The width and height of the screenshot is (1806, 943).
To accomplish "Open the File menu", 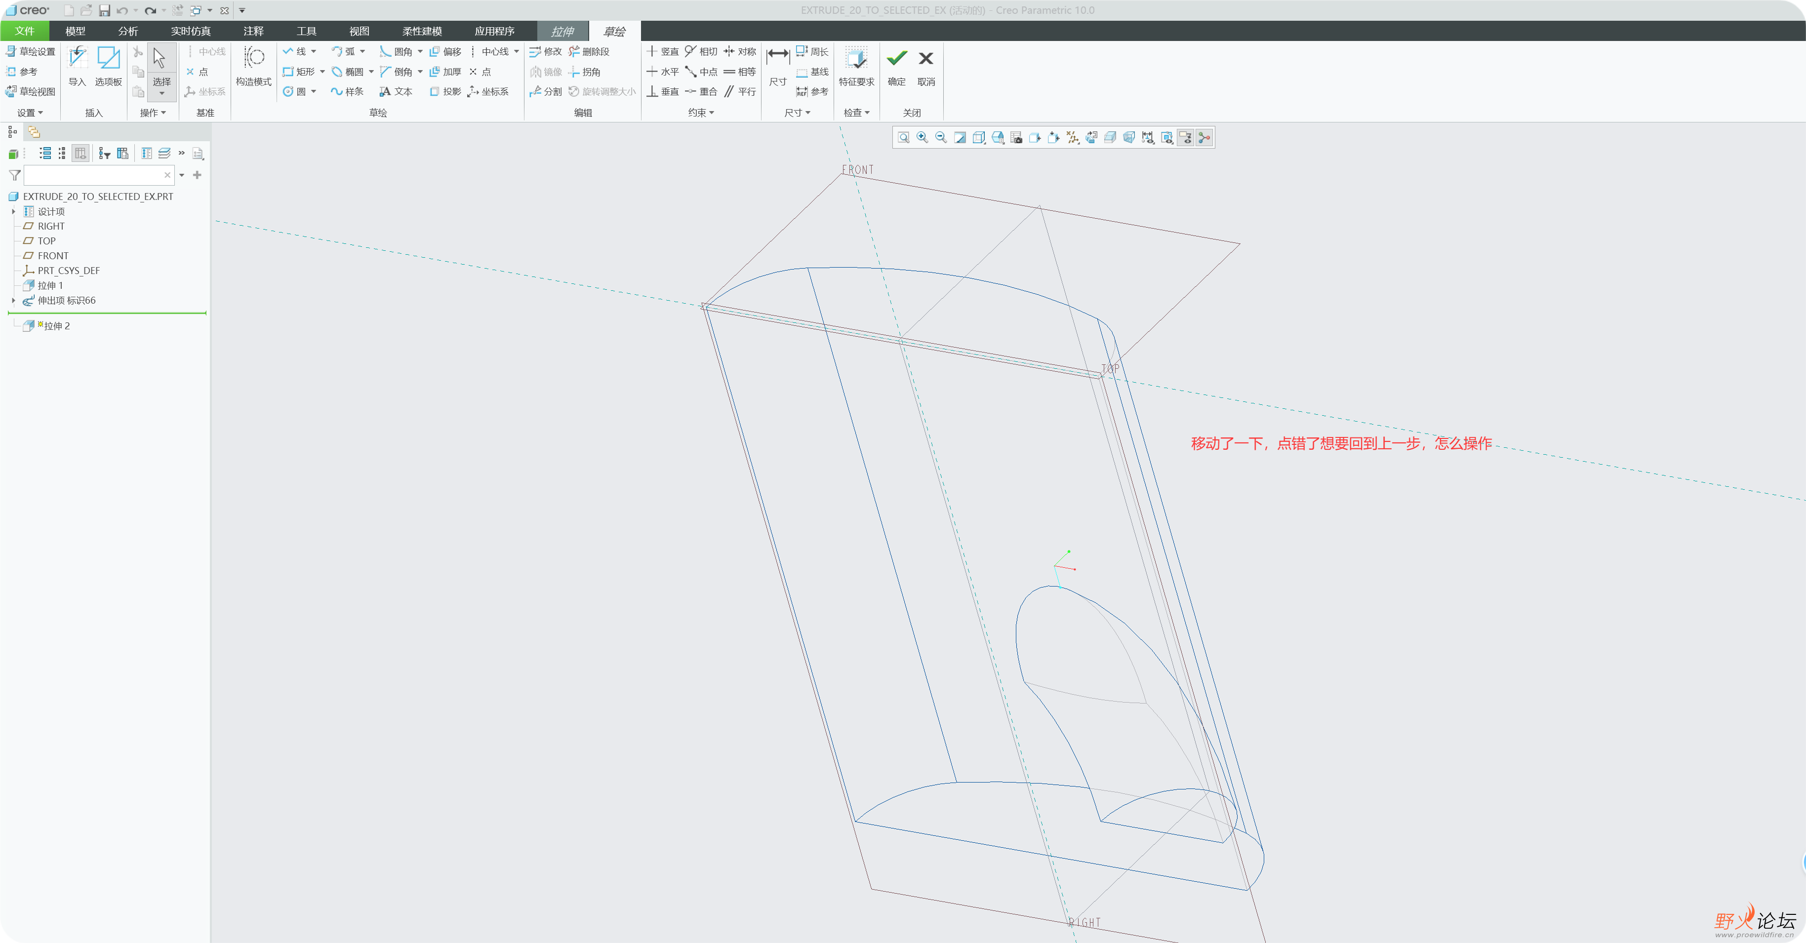I will tap(25, 31).
